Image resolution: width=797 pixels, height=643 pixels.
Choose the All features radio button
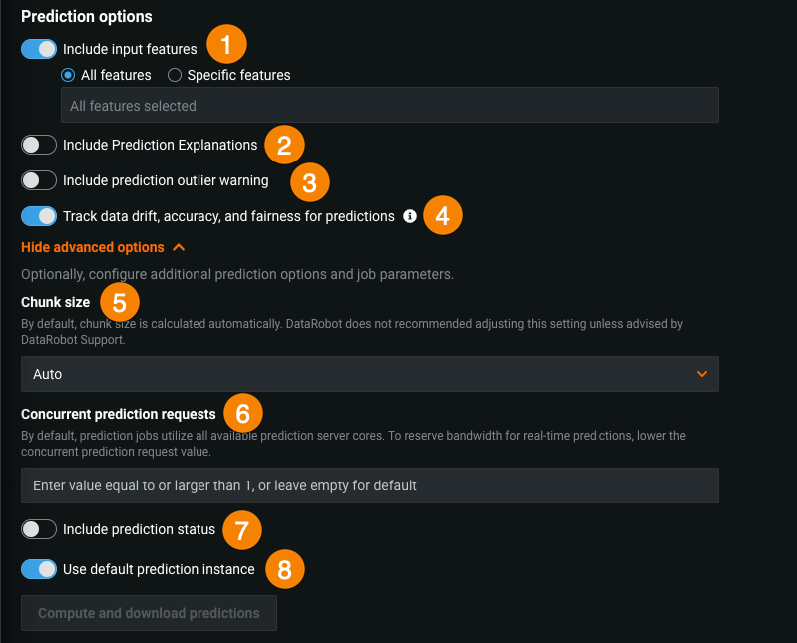[68, 75]
